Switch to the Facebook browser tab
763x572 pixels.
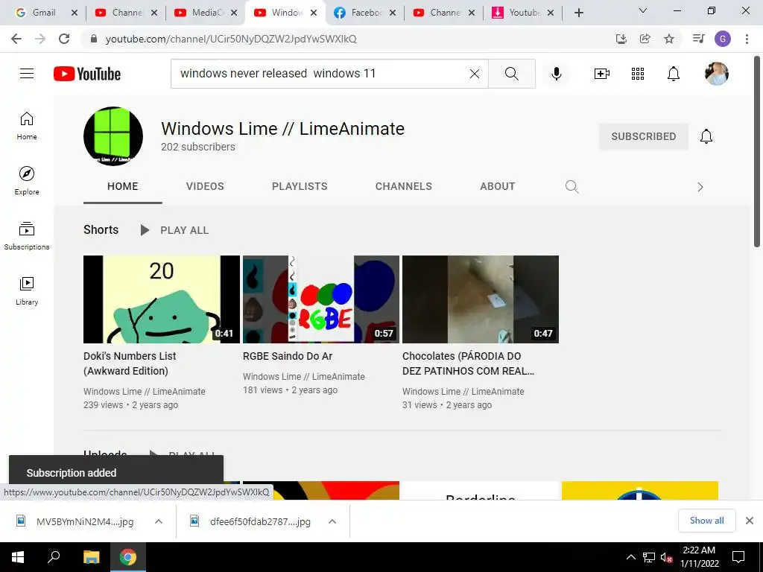tap(365, 13)
